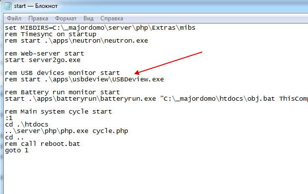Viewport: 308px width, 194px height.
Task: Click 'rem USB devices monitor start' text
Action: click(x=62, y=73)
